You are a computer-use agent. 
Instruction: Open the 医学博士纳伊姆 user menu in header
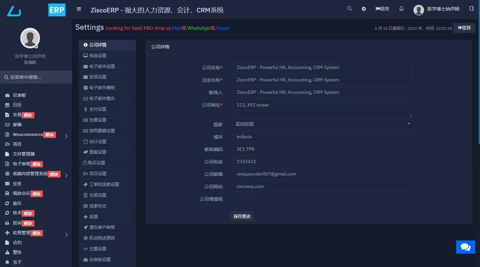click(436, 9)
